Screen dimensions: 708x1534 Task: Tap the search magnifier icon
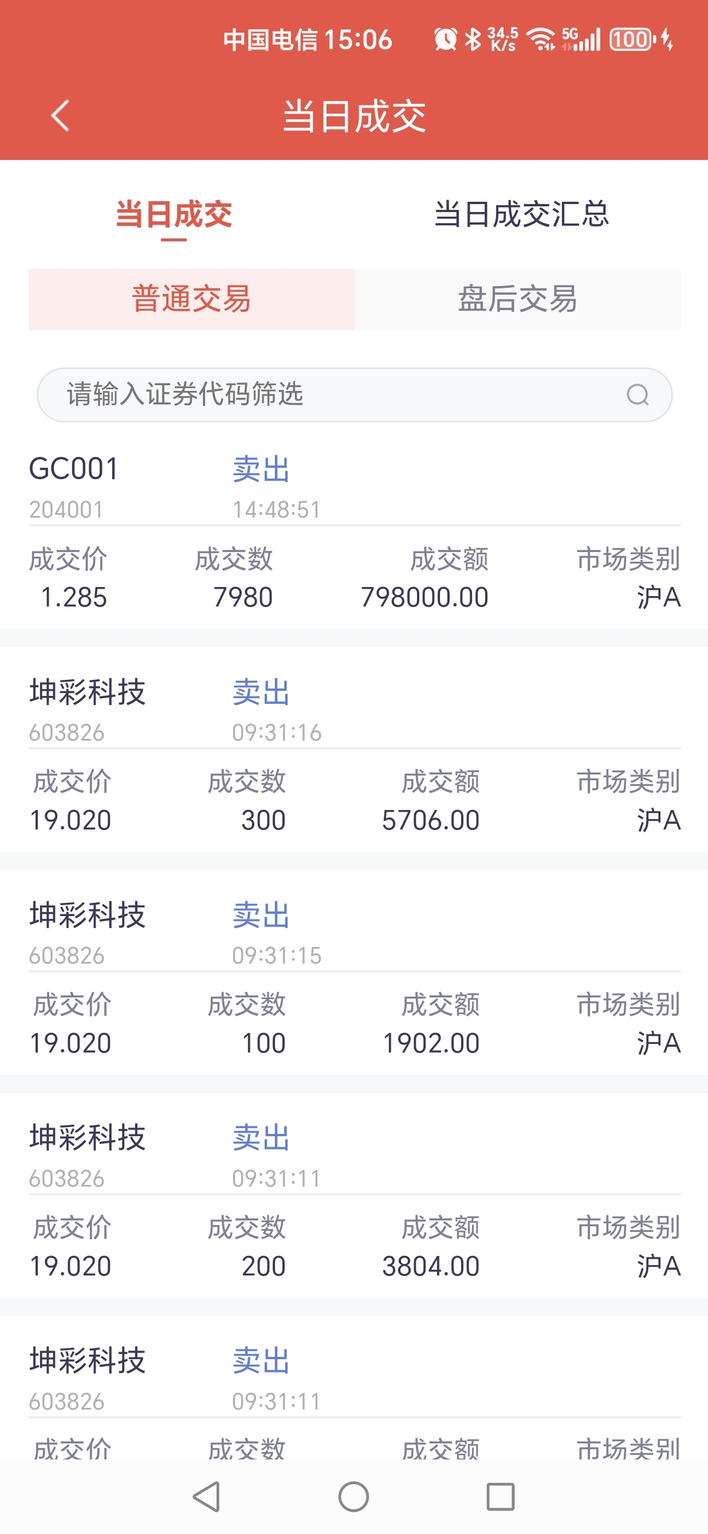[x=637, y=395]
